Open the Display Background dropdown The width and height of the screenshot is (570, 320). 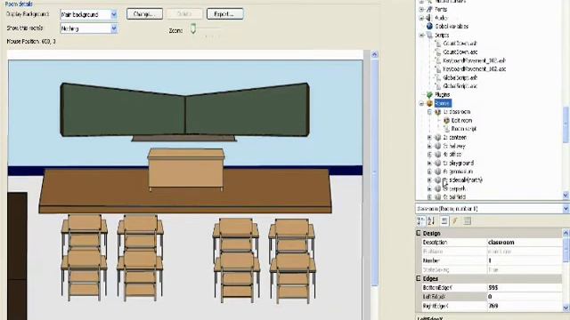(x=114, y=14)
